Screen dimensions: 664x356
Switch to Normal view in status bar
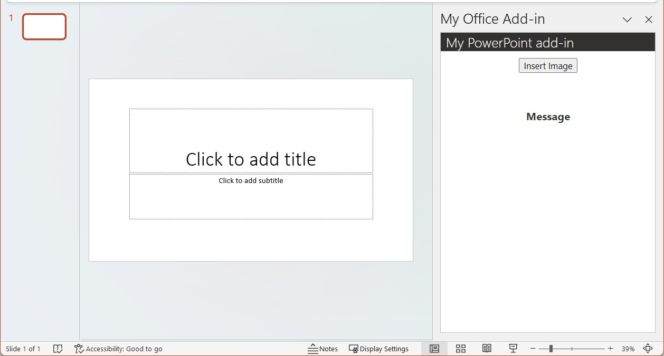point(434,349)
